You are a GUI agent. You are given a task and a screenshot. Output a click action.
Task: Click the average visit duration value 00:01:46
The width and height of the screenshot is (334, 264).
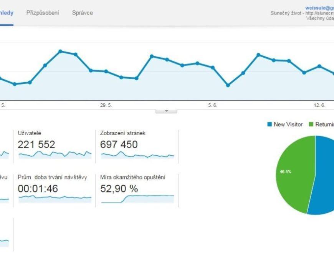click(x=37, y=189)
